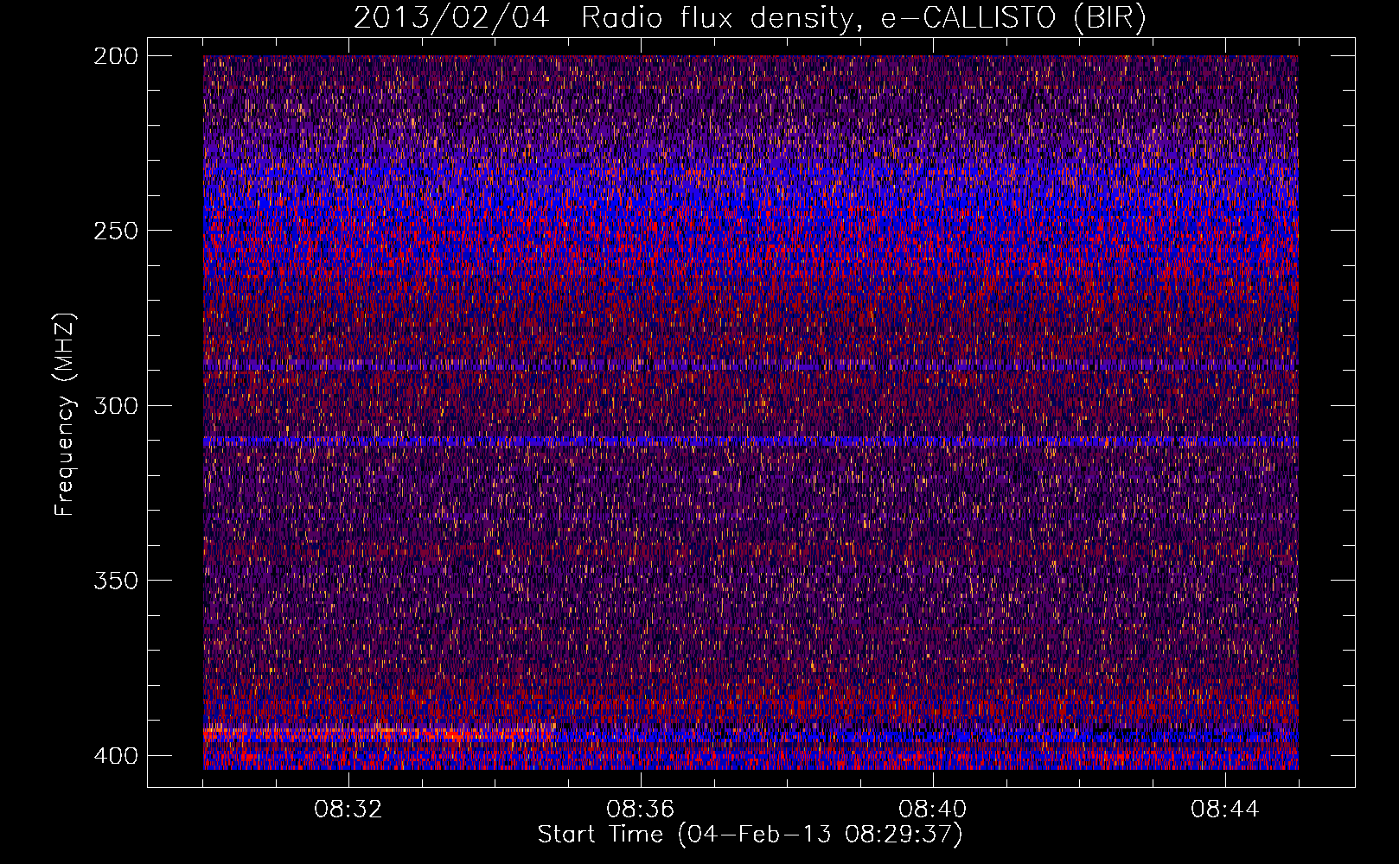The width and height of the screenshot is (1399, 864).
Task: Click the 08:40 time tick label
Action: (933, 810)
